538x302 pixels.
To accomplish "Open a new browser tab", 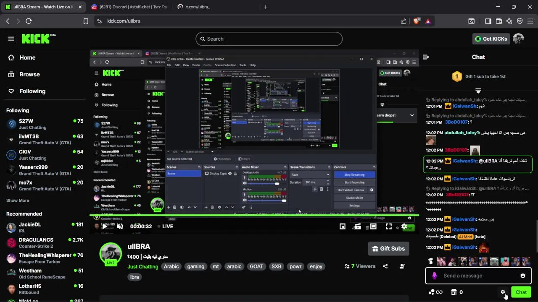I will pos(265,7).
